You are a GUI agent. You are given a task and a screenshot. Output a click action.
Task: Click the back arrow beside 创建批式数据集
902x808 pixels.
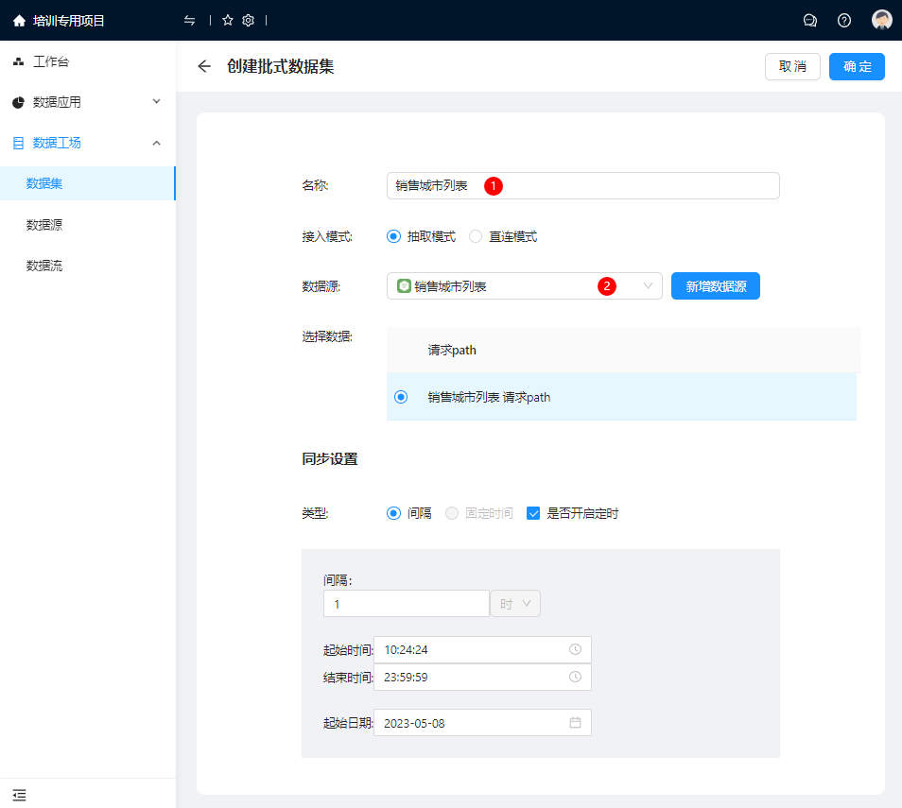204,66
